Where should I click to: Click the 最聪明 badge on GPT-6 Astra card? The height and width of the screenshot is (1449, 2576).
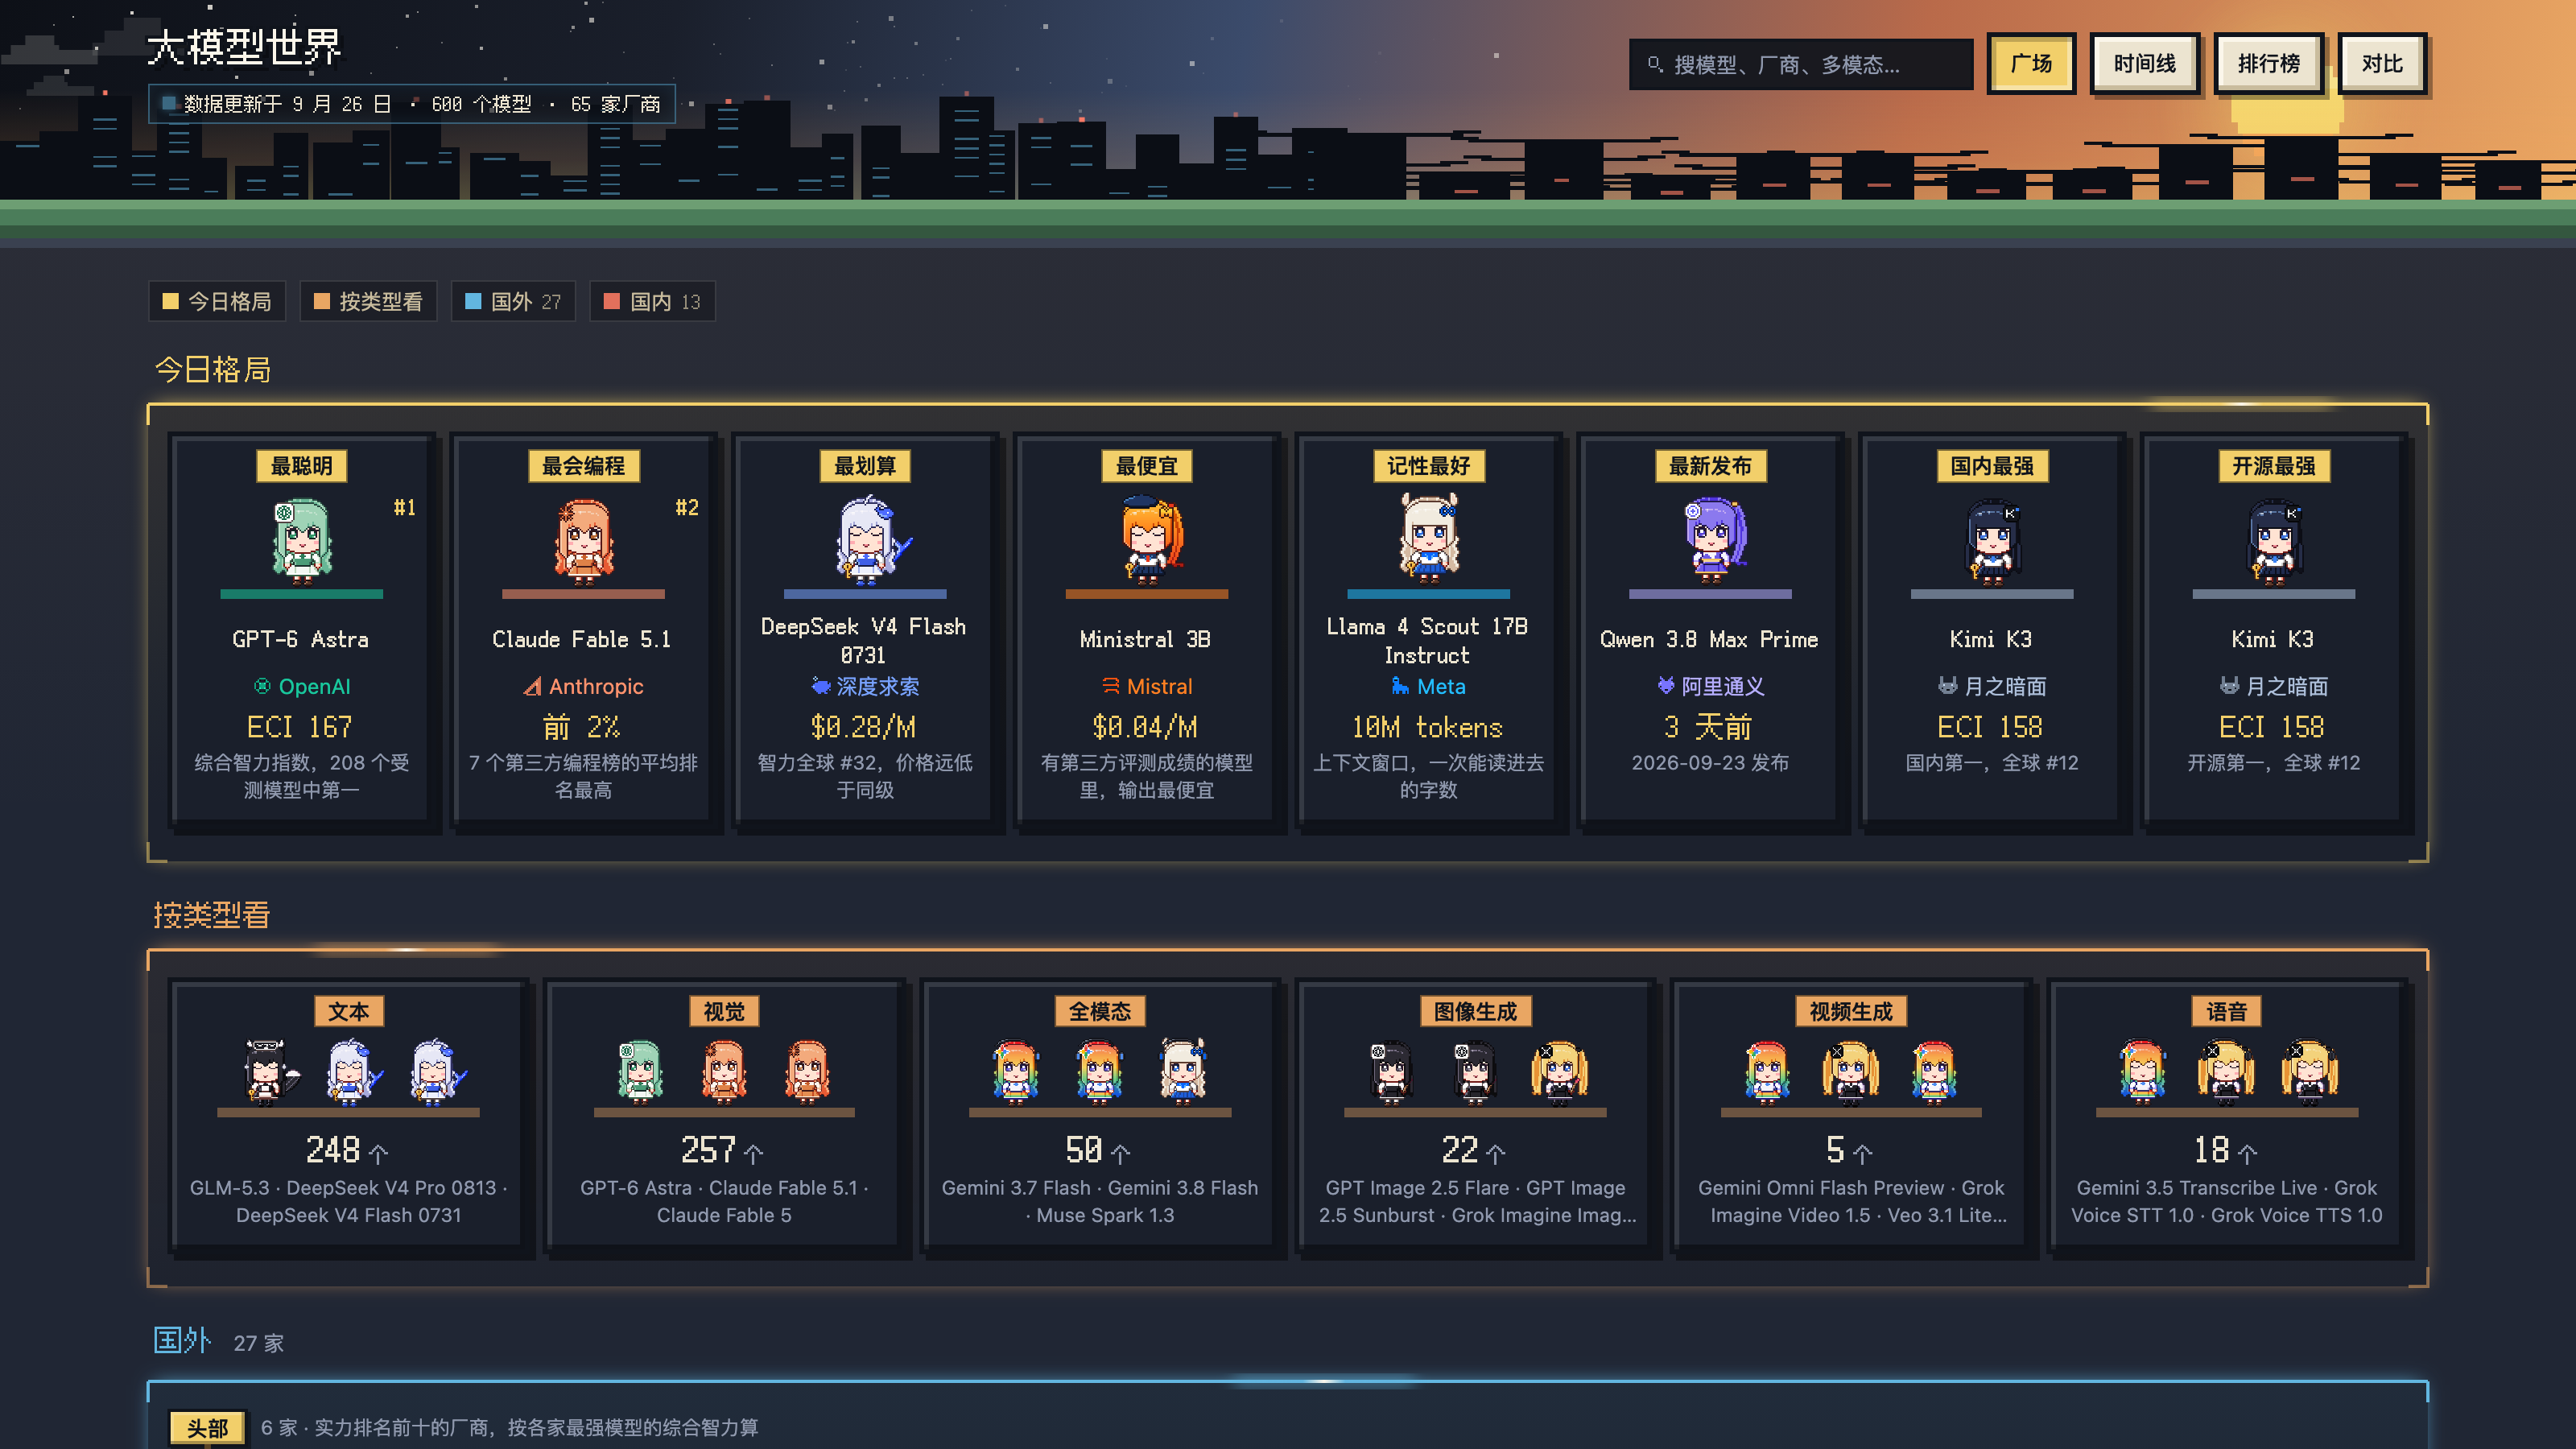point(301,466)
